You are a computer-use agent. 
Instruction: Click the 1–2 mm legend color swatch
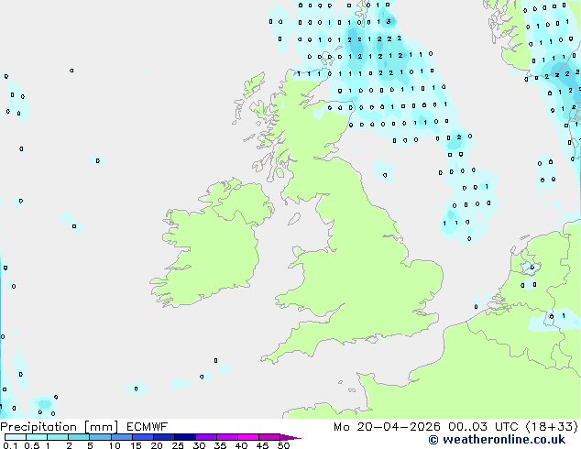pos(58,437)
